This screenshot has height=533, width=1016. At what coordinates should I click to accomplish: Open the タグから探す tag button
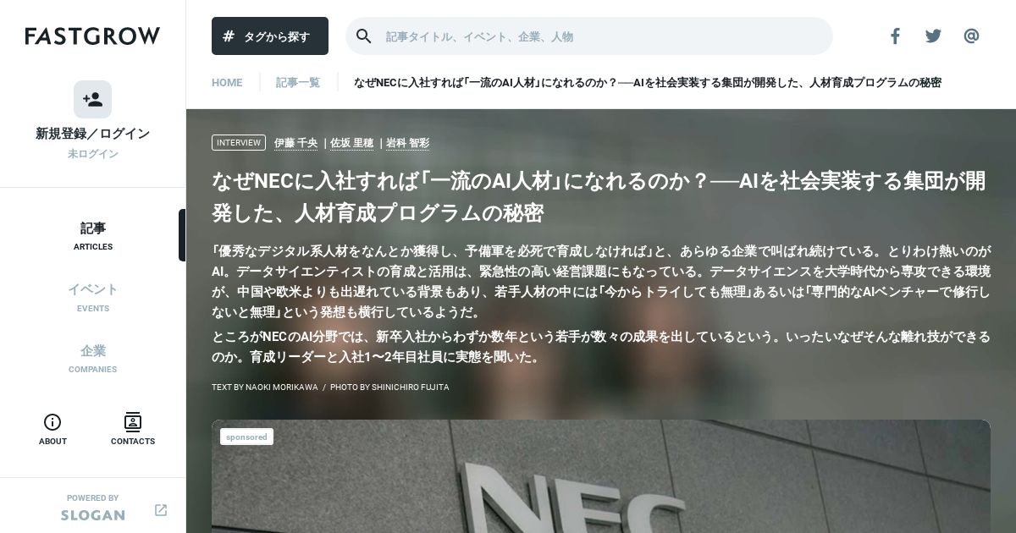(270, 36)
